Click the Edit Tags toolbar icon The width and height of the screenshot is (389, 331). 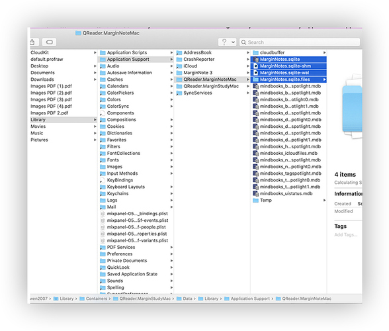click(x=49, y=42)
